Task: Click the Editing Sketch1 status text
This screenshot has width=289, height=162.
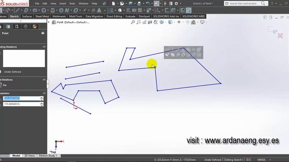Action: point(234,160)
